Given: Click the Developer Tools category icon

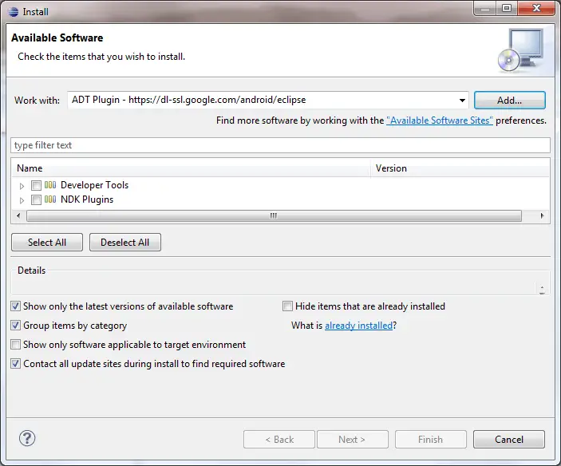Looking at the screenshot, I should pyautogui.click(x=50, y=185).
